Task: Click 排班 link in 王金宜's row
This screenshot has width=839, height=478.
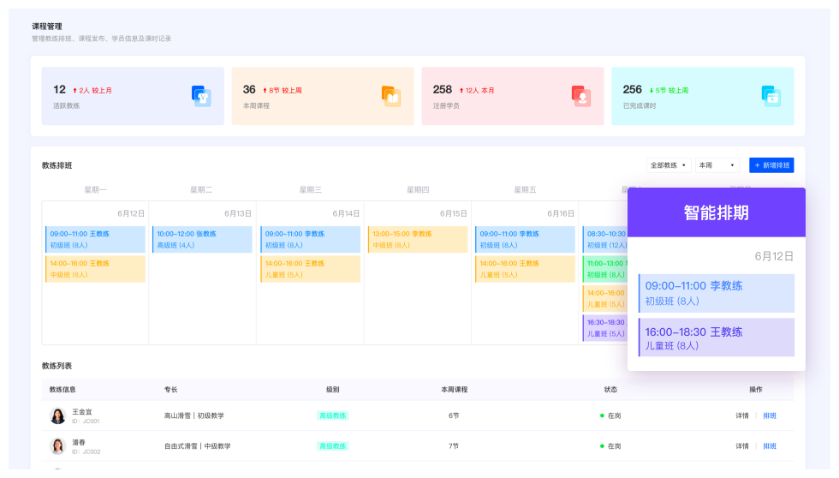Action: pos(770,415)
